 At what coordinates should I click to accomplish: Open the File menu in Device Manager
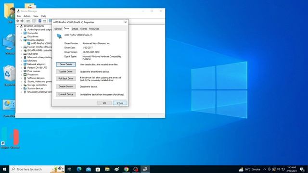pos(19,16)
